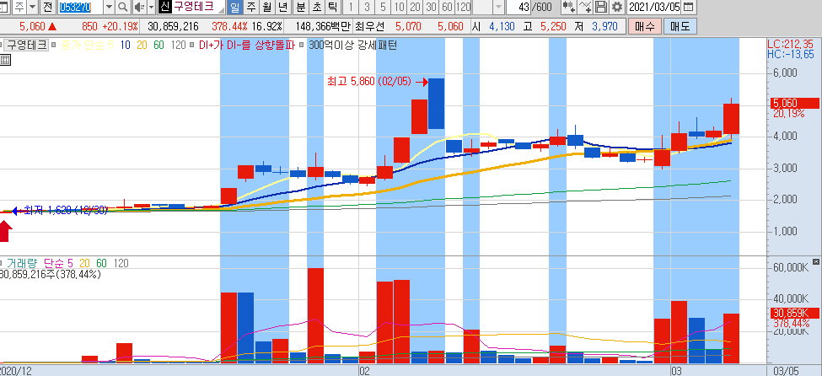Click the bar count field showing 43
Image resolution: width=822 pixels, height=376 pixels.
pos(519,8)
